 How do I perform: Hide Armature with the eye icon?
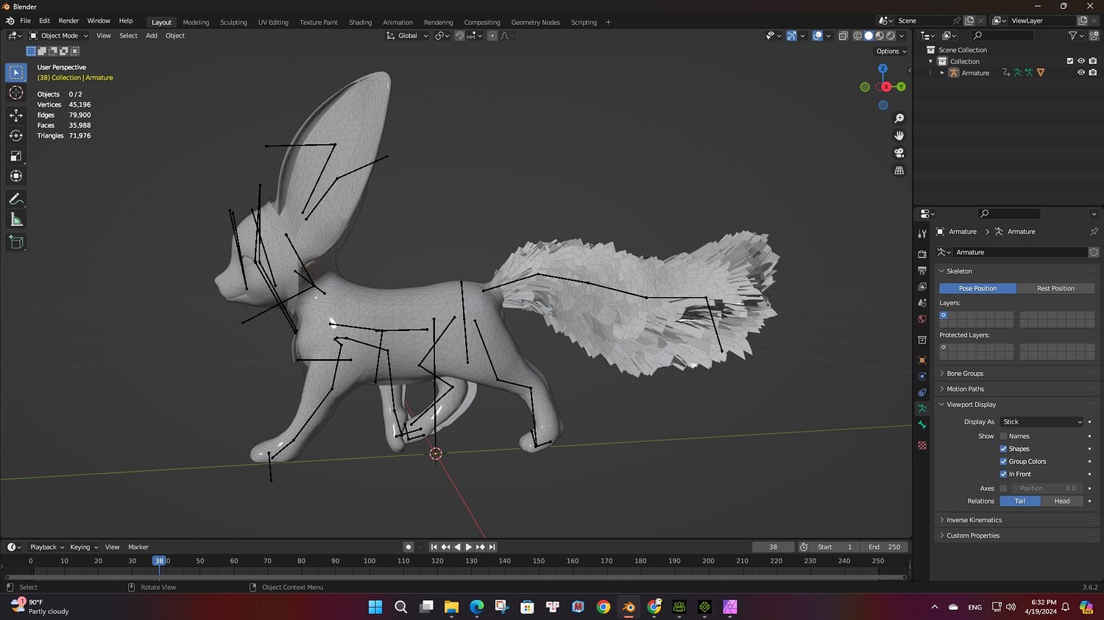coord(1081,73)
